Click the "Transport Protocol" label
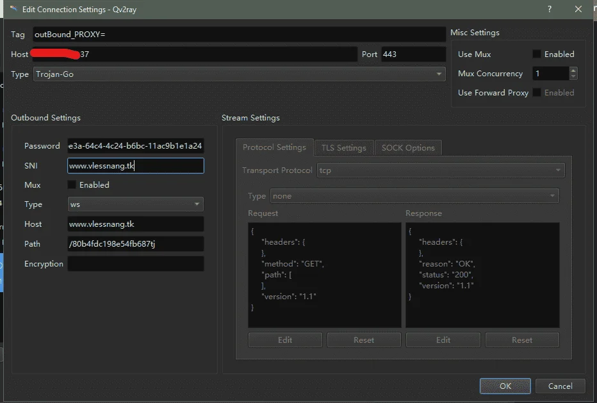The width and height of the screenshot is (597, 403). pos(277,170)
